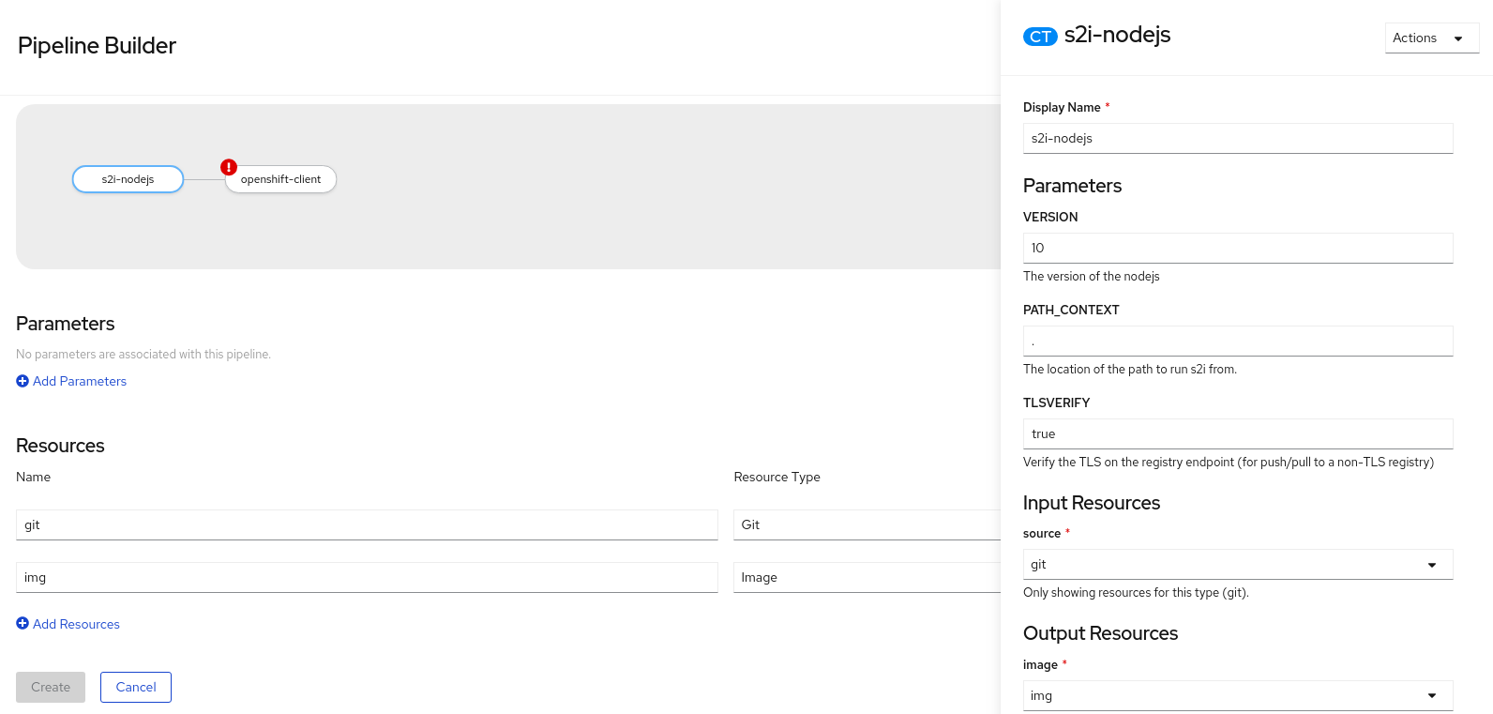Select the openshift-client task node
The image size is (1493, 714).
pyautogui.click(x=281, y=179)
